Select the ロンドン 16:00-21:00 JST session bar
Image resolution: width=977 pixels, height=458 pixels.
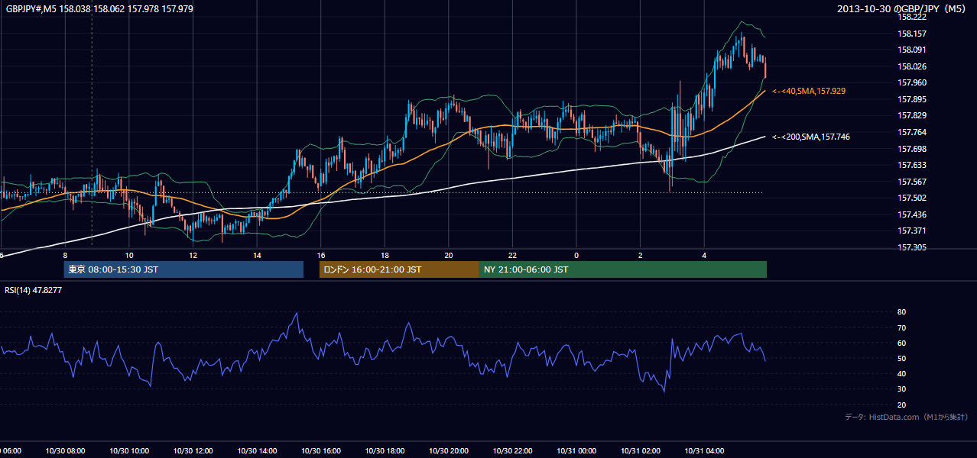[x=399, y=269]
